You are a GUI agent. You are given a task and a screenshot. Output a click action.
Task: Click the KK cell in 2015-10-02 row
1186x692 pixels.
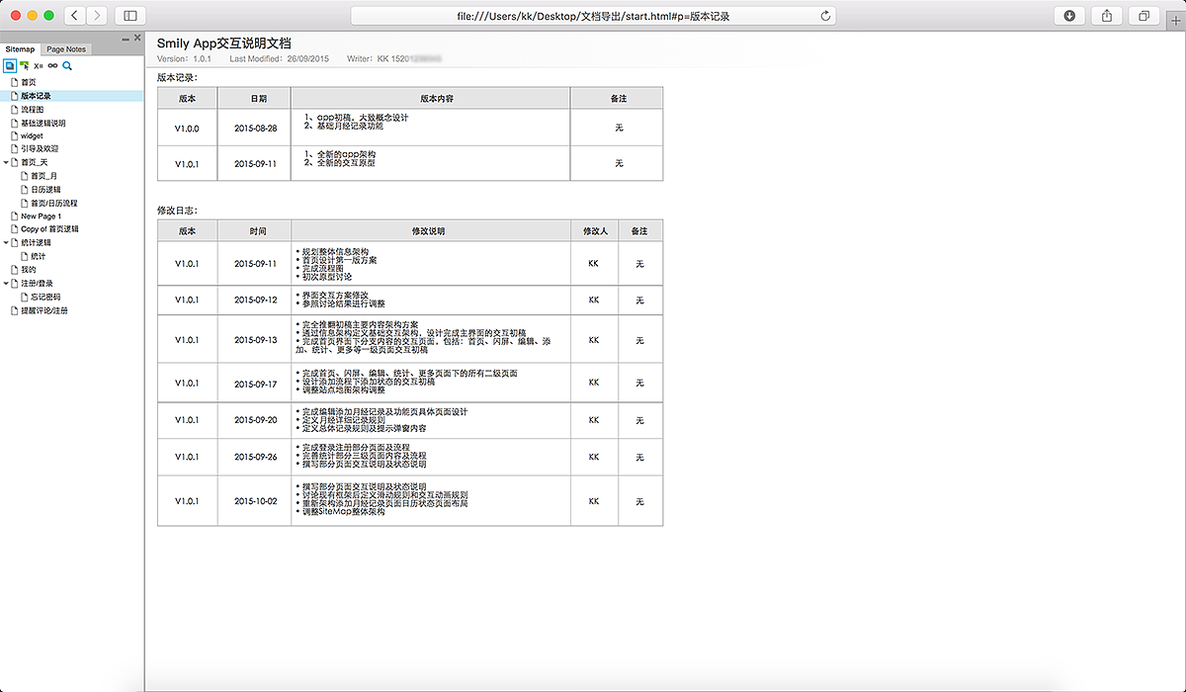(x=594, y=501)
